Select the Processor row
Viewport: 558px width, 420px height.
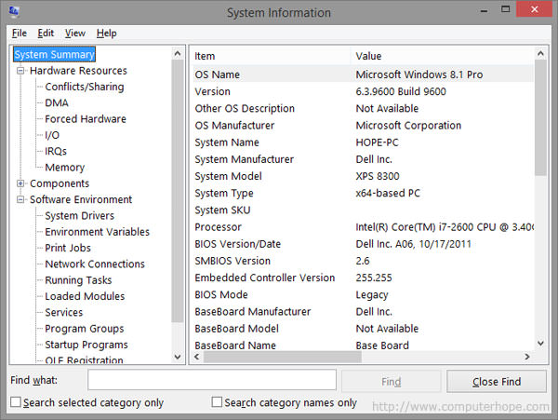pyautogui.click(x=363, y=227)
